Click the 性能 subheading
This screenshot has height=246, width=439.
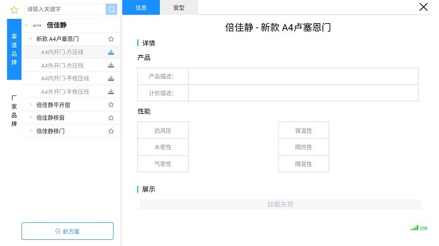(x=144, y=111)
